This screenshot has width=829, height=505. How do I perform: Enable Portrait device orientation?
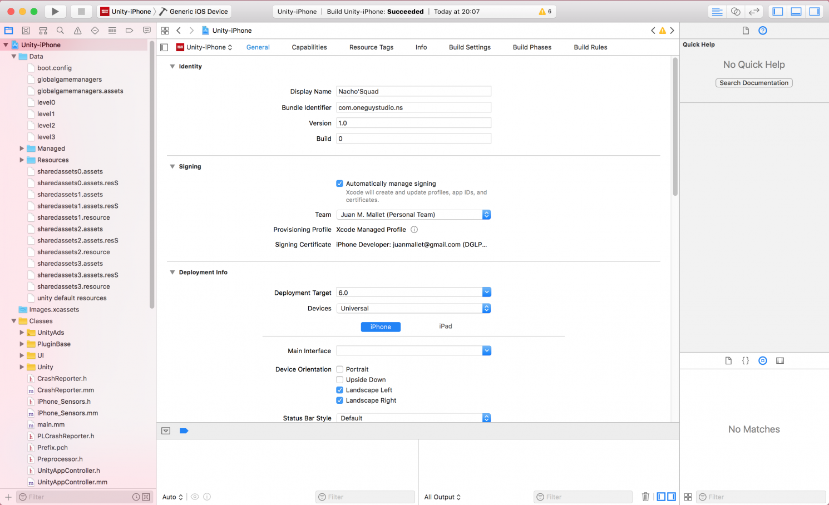point(339,369)
